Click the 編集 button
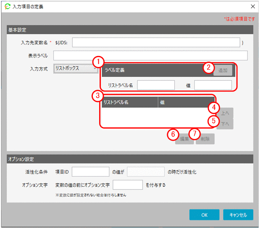 (x=184, y=139)
